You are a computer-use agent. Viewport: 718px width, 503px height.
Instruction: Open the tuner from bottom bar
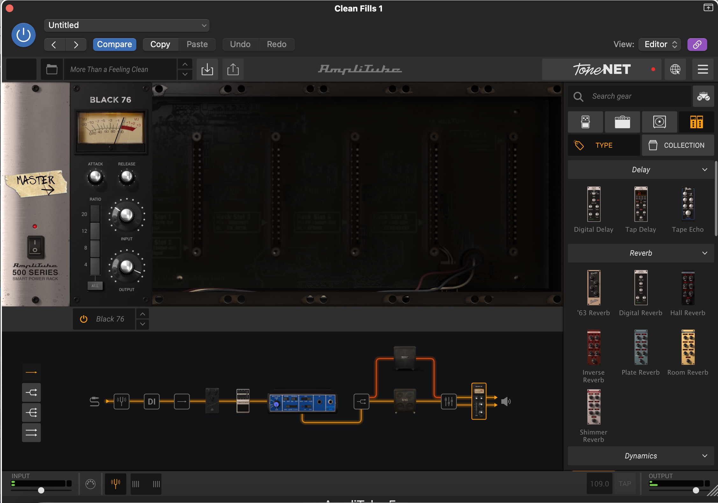click(115, 484)
